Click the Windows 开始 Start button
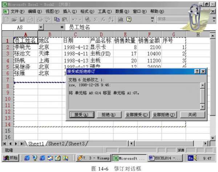This screenshot has height=172, width=218. pyautogui.click(x=11, y=158)
